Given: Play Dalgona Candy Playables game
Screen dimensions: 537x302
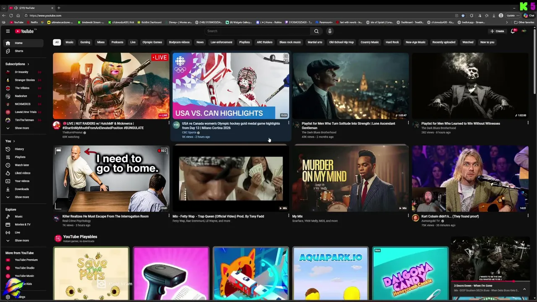Looking at the screenshot, I should (410, 273).
